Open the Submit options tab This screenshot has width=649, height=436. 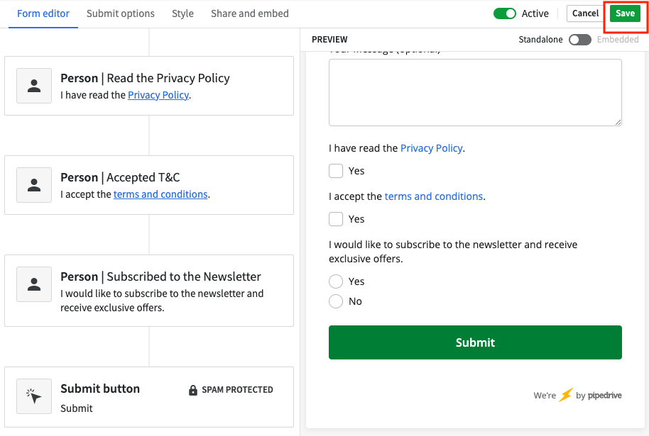pos(121,13)
